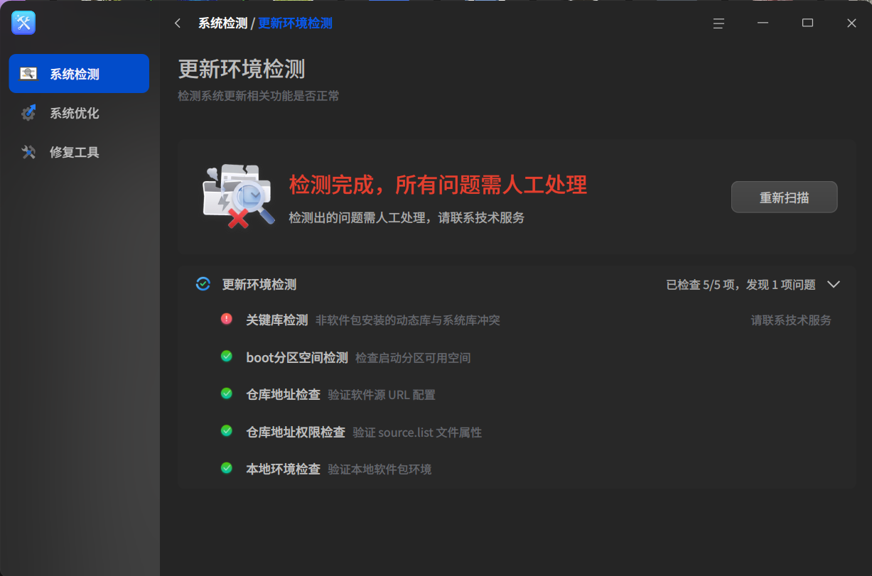
Task: Click the red error icon for 关键库检测
Action: click(x=227, y=319)
